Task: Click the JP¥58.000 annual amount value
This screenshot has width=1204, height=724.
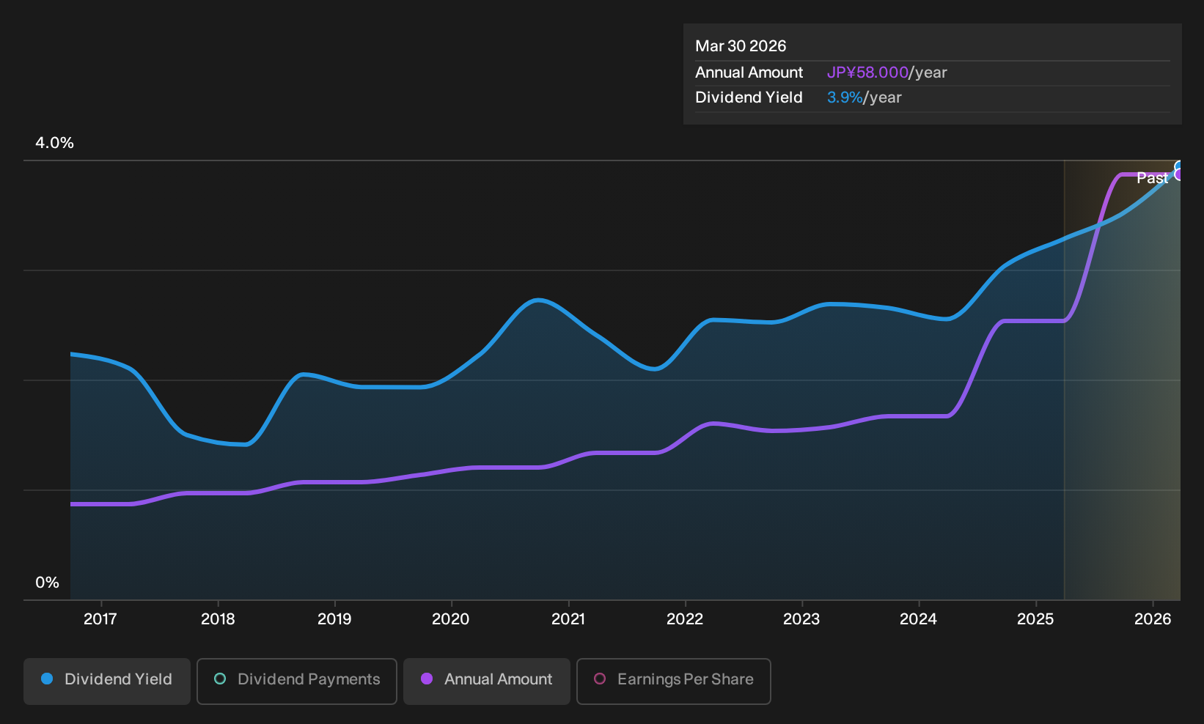Action: 867,73
